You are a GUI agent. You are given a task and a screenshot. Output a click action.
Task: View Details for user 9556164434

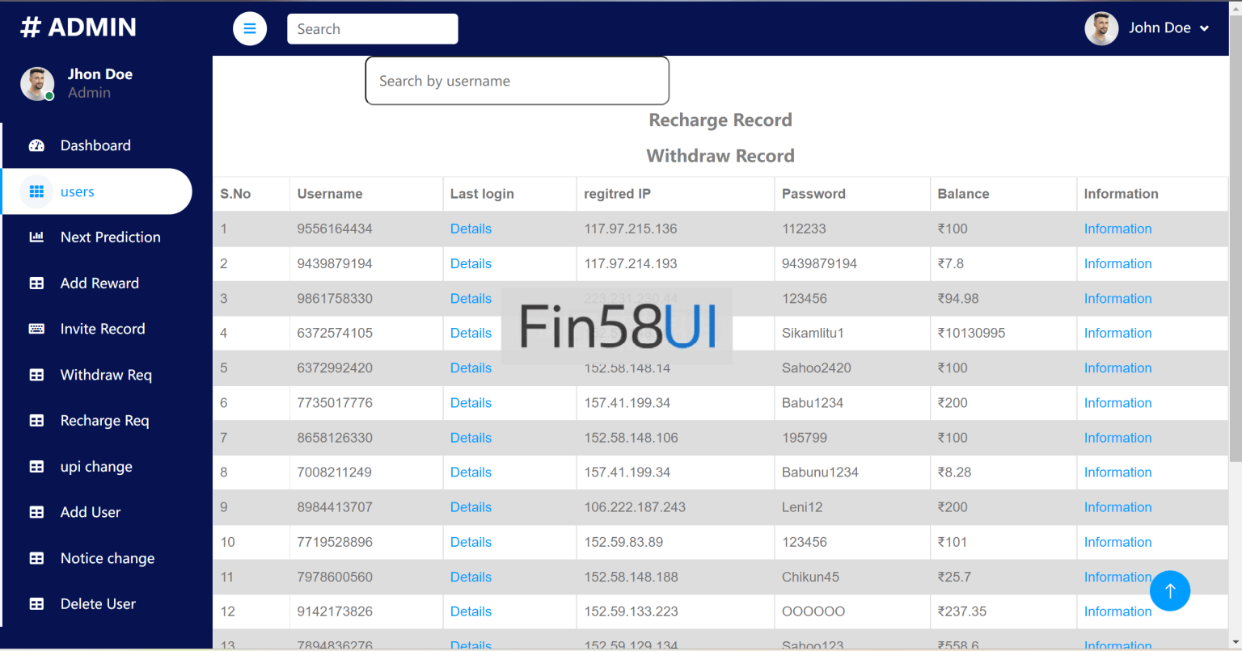pyautogui.click(x=471, y=229)
